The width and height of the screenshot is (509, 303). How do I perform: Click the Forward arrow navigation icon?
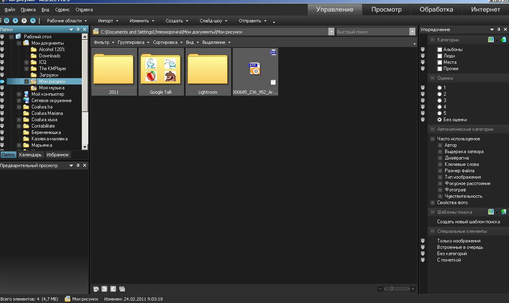[24, 21]
